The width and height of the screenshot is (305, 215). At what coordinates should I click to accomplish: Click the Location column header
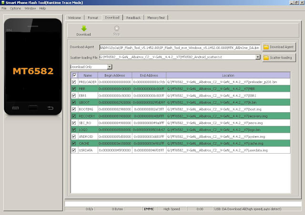[228, 75]
